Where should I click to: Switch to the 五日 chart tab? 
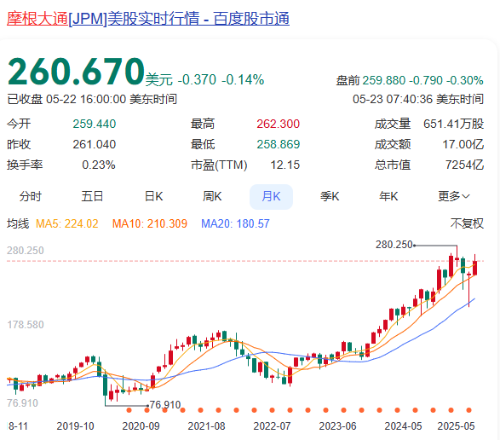(x=92, y=196)
